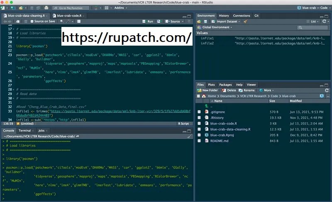
Task: Switch to the Plots tab
Action: pyautogui.click(x=211, y=85)
